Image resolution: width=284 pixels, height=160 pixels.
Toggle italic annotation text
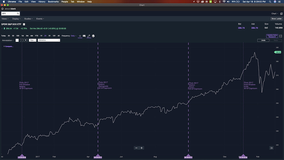click(22, 40)
